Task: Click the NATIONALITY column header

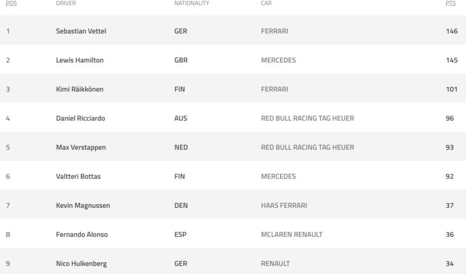Action: pyautogui.click(x=192, y=3)
